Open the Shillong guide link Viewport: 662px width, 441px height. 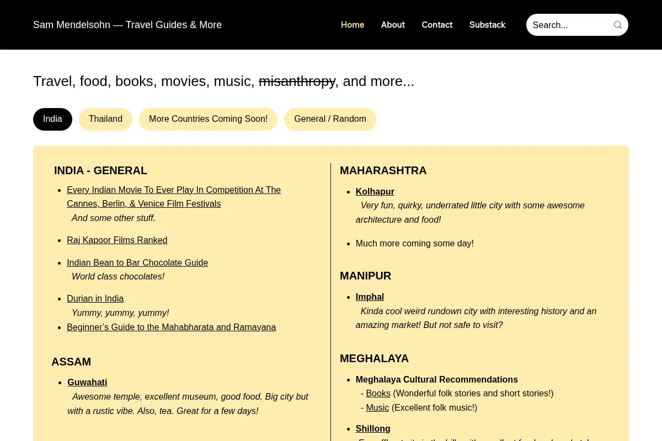coord(373,429)
